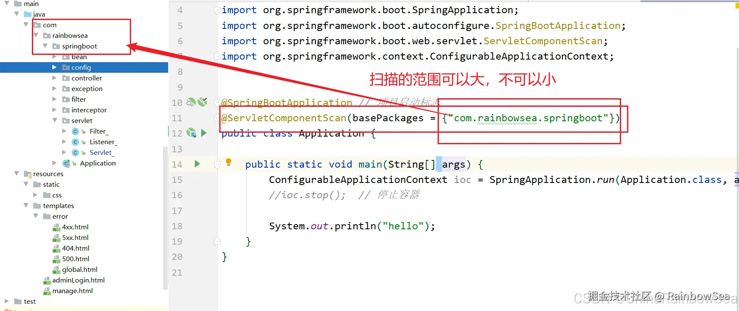Click the "com.rainbowsea.springboot" string literal

(528, 118)
